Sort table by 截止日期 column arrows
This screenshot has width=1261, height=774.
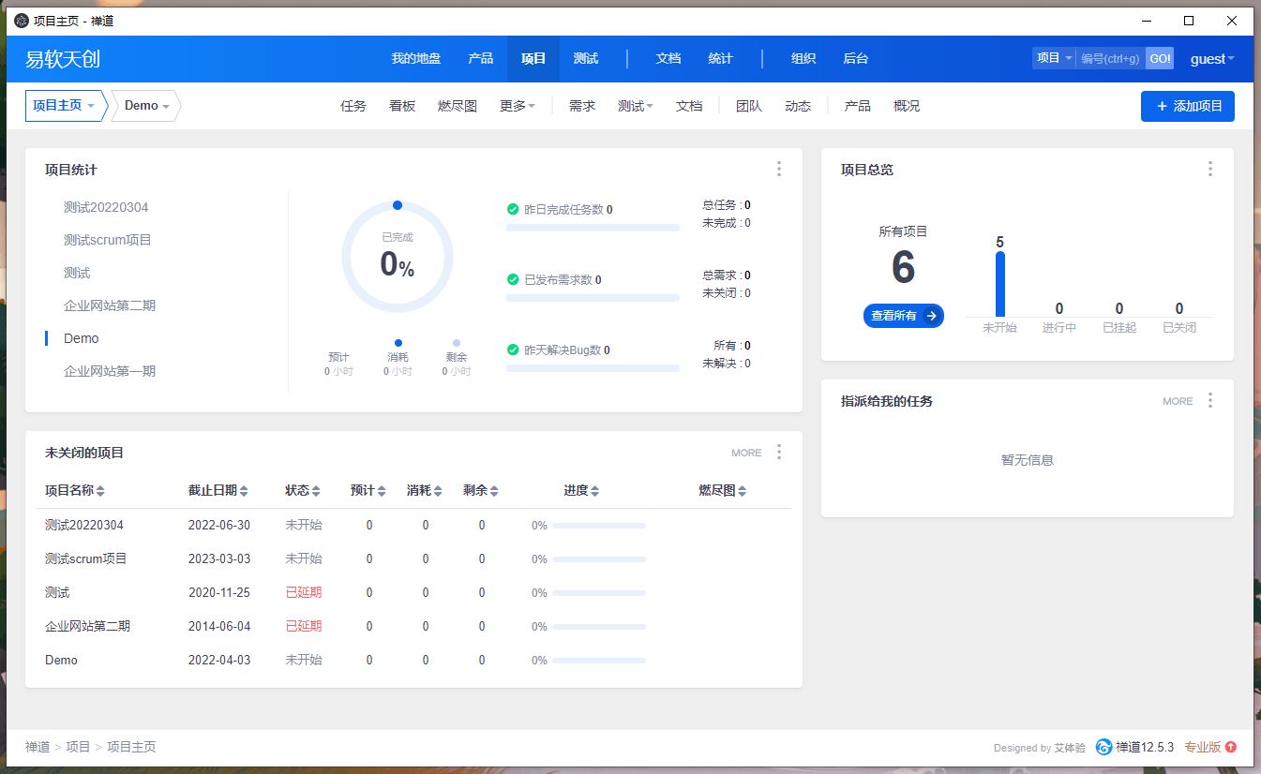click(x=244, y=491)
